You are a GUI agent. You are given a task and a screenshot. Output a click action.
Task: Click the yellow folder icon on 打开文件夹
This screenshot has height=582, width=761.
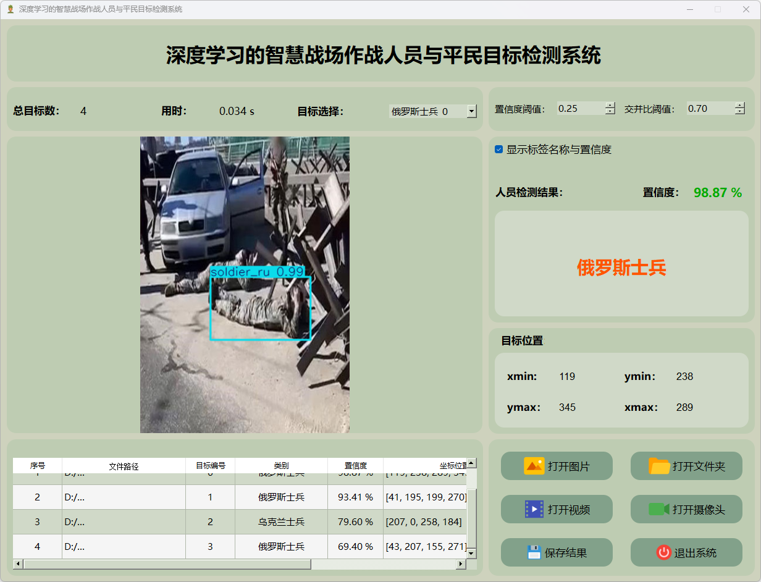coord(659,466)
